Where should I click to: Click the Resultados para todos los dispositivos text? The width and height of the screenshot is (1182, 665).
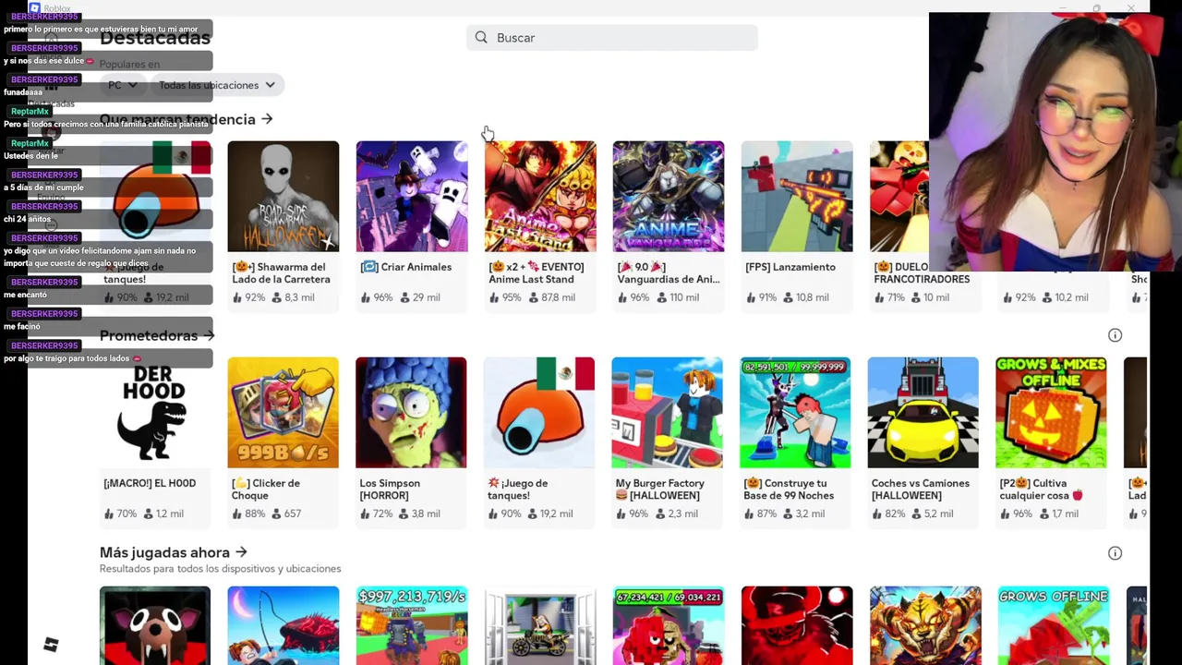220,568
